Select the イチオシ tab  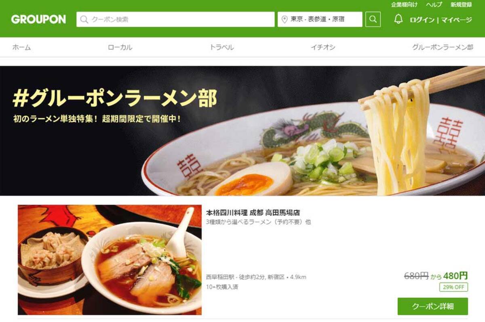tap(323, 47)
